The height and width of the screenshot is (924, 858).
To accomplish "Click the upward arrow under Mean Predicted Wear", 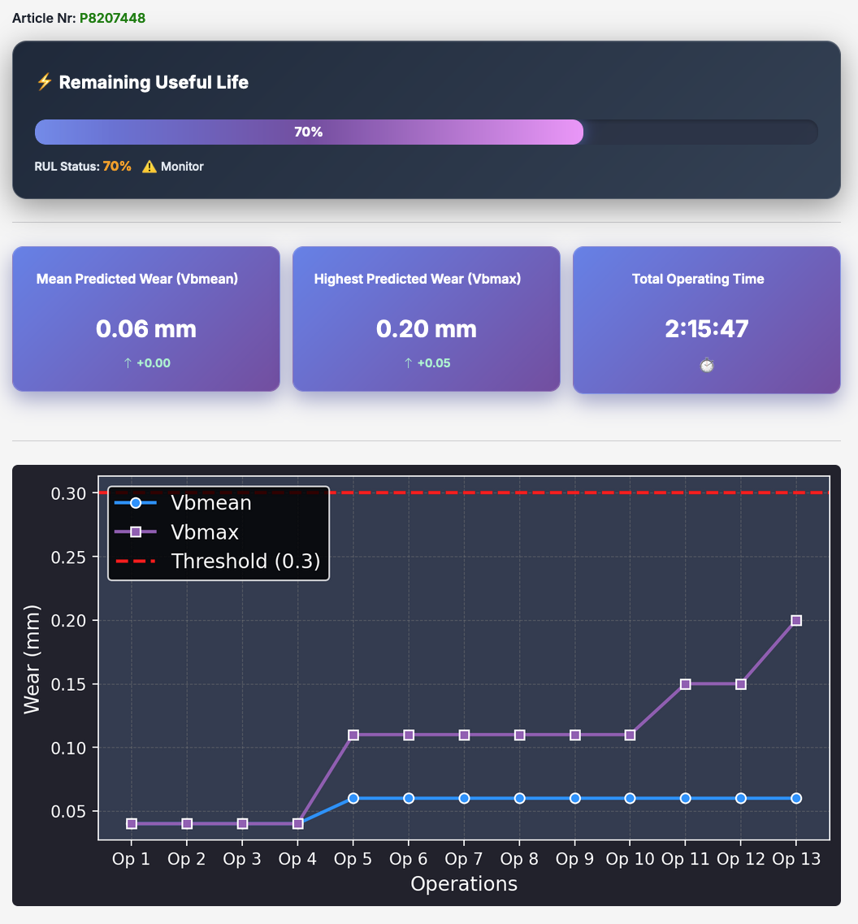I will click(x=130, y=363).
